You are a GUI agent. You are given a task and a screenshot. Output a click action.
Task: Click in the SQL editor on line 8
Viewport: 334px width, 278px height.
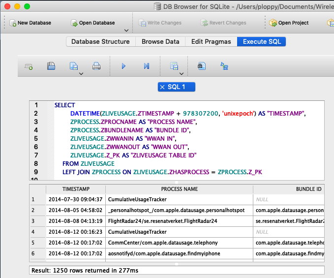click(189, 164)
